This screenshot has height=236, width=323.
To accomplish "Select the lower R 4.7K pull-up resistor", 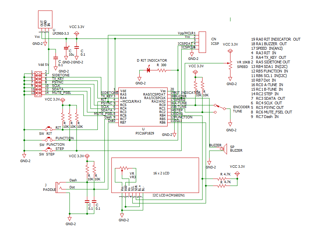I will coord(222,186).
